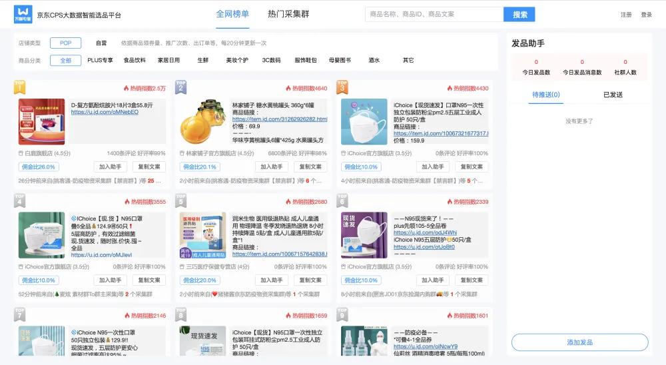
Task: Click 加入助手 on 白鹿旗舰店 card
Action: (x=111, y=167)
